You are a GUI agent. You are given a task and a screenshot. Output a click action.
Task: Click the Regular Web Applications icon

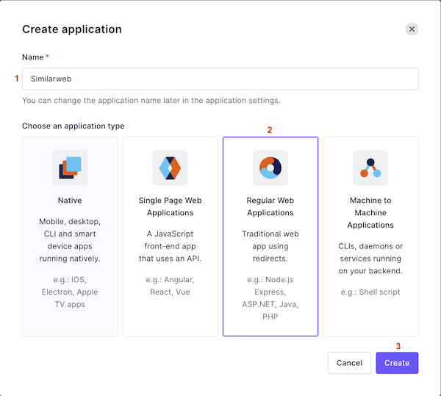(270, 168)
